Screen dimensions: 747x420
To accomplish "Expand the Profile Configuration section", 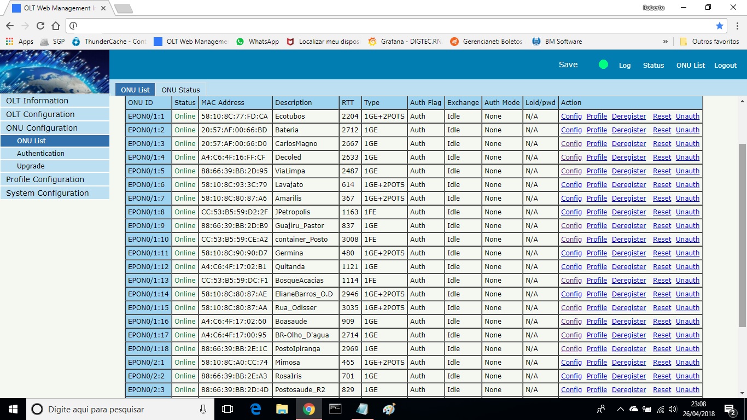I will [45, 179].
